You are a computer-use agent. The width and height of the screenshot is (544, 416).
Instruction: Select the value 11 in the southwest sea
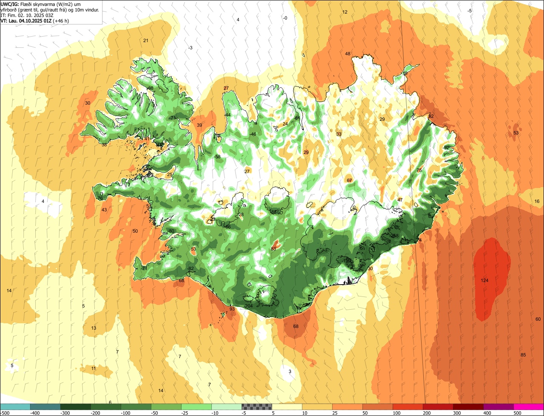point(93,368)
